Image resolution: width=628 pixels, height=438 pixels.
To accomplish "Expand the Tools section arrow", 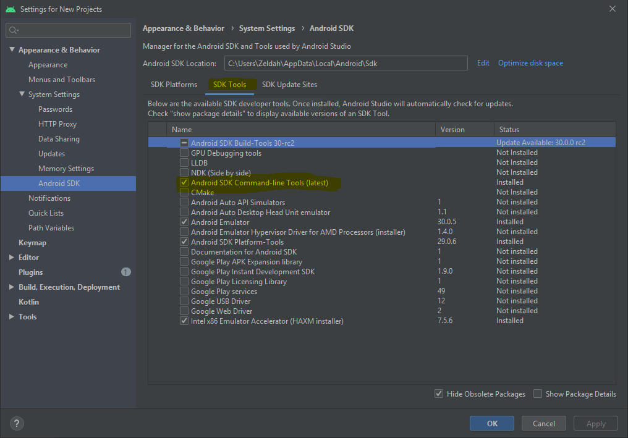I will (12, 317).
